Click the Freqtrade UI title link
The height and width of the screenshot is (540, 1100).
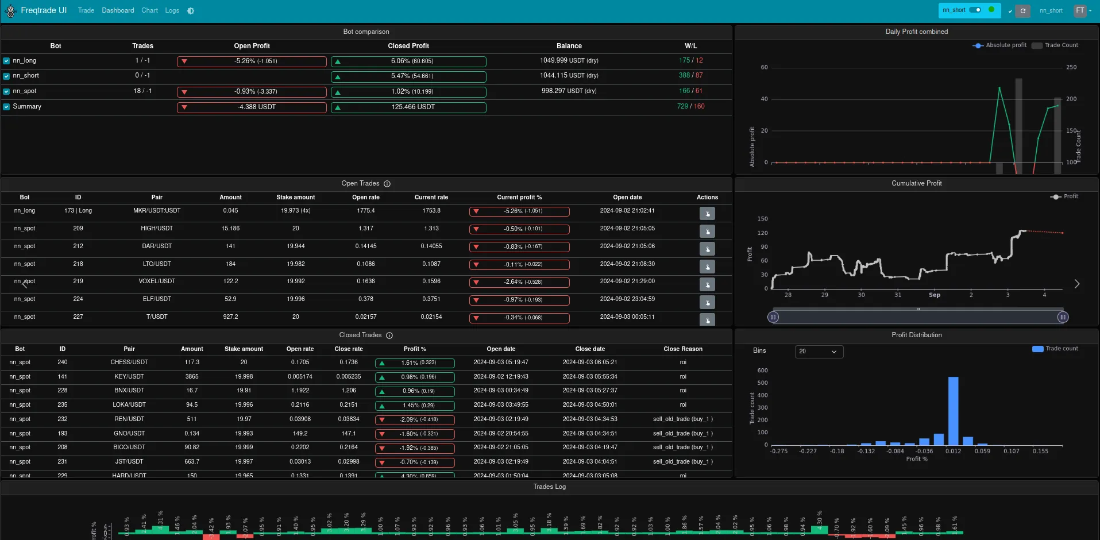point(44,11)
